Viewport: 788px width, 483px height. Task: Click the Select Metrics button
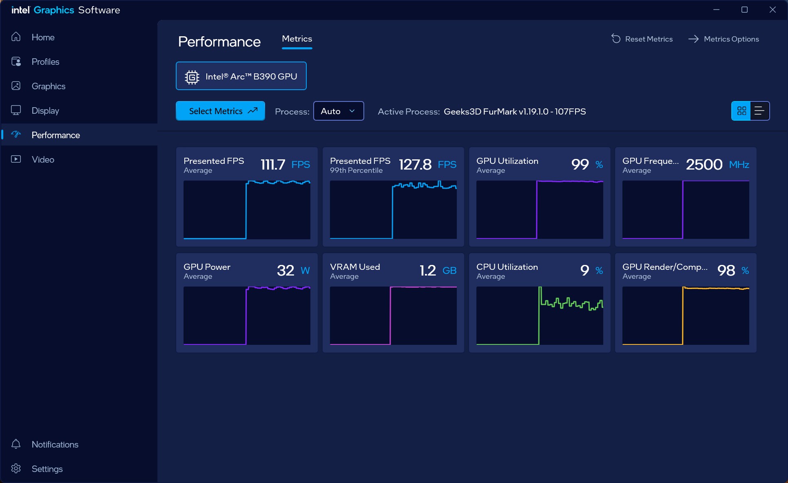tap(220, 111)
